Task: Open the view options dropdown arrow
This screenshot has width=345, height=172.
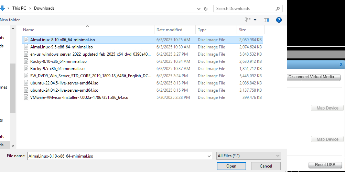Action: [255, 20]
